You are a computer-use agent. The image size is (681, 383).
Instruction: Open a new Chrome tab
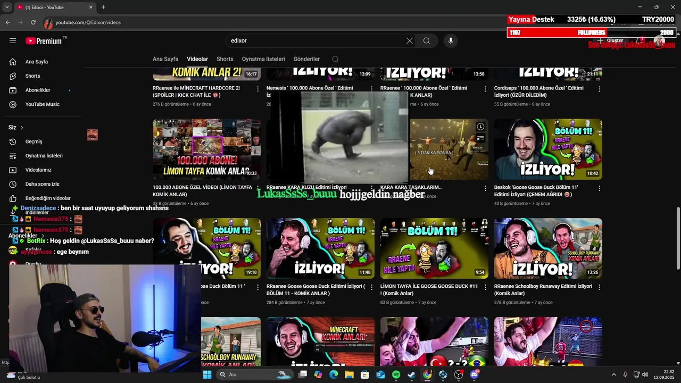[x=103, y=7]
